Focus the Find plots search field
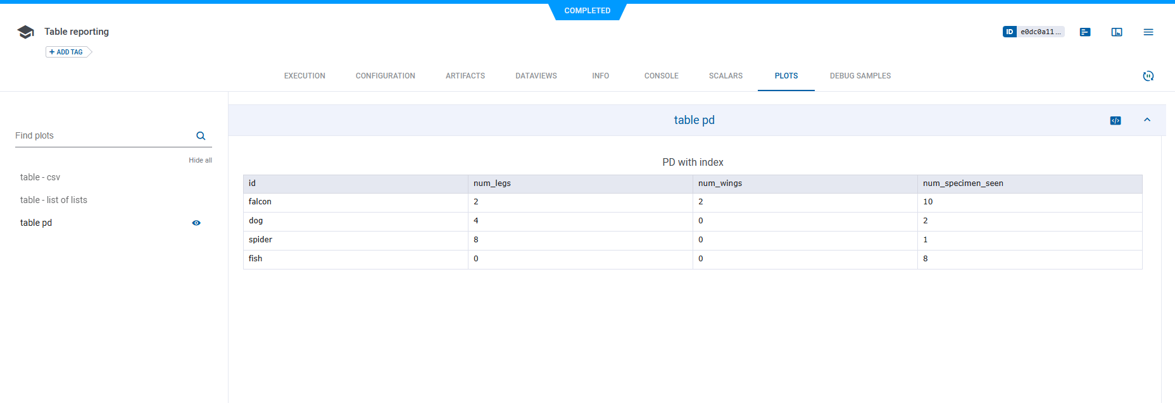 101,136
